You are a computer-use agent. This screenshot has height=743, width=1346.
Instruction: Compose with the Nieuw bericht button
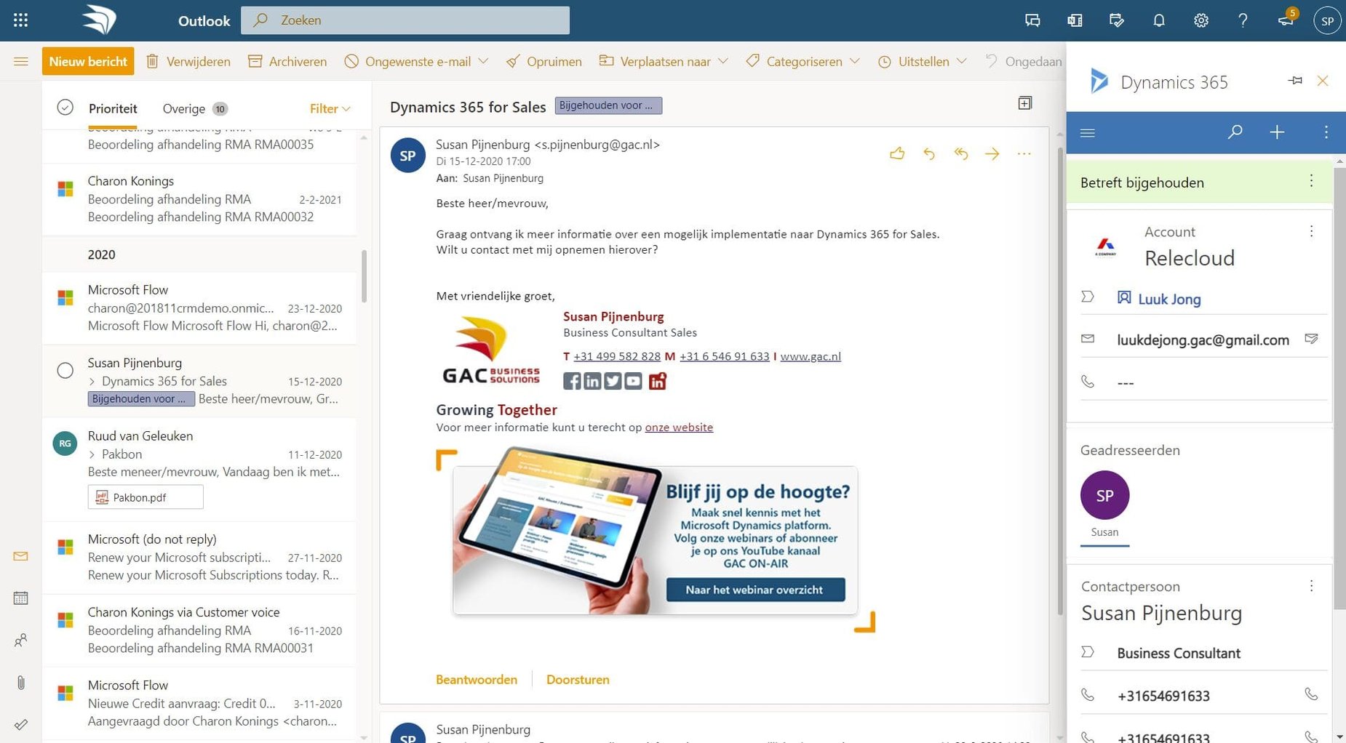coord(88,61)
